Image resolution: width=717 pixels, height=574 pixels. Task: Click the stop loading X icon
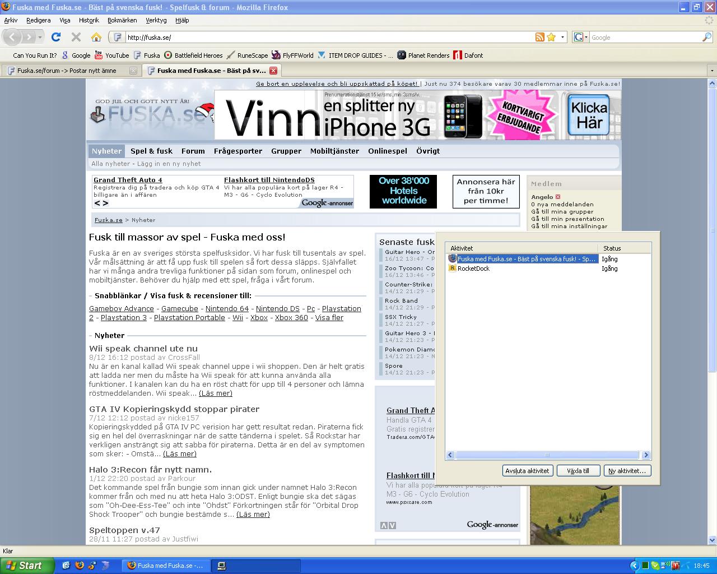[x=76, y=37]
